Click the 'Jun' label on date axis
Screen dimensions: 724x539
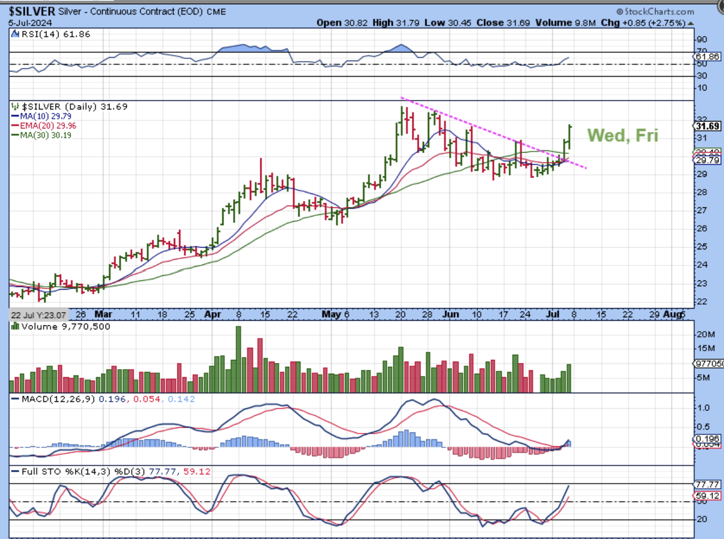pyautogui.click(x=450, y=315)
